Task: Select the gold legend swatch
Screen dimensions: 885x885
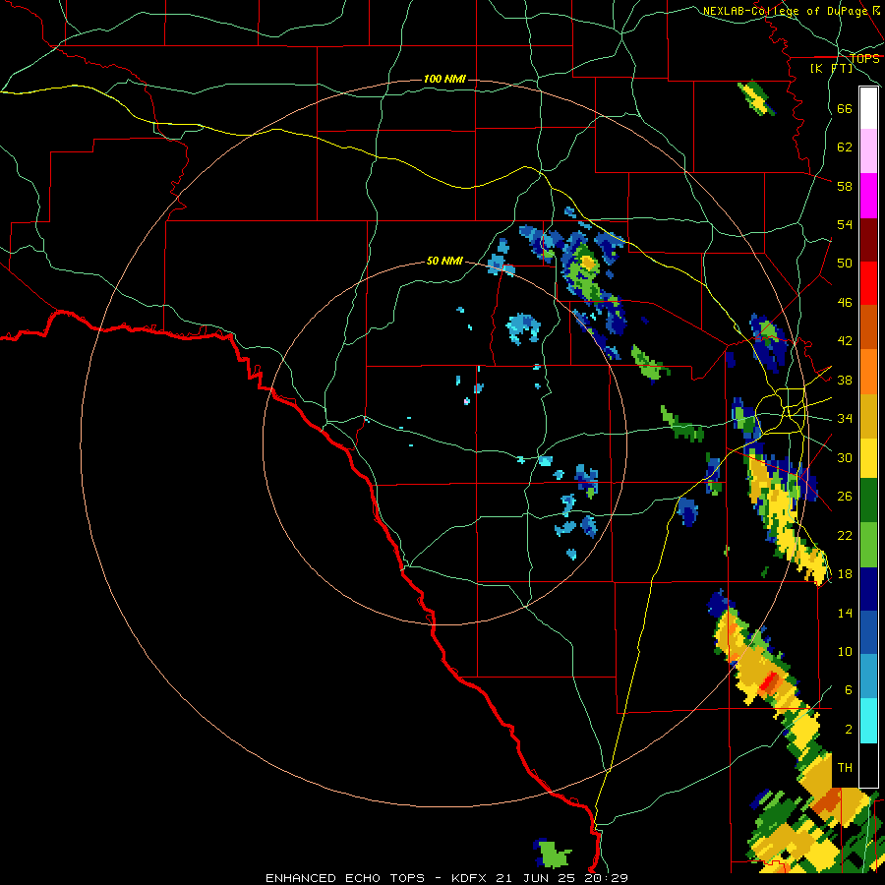Action: [x=868, y=416]
